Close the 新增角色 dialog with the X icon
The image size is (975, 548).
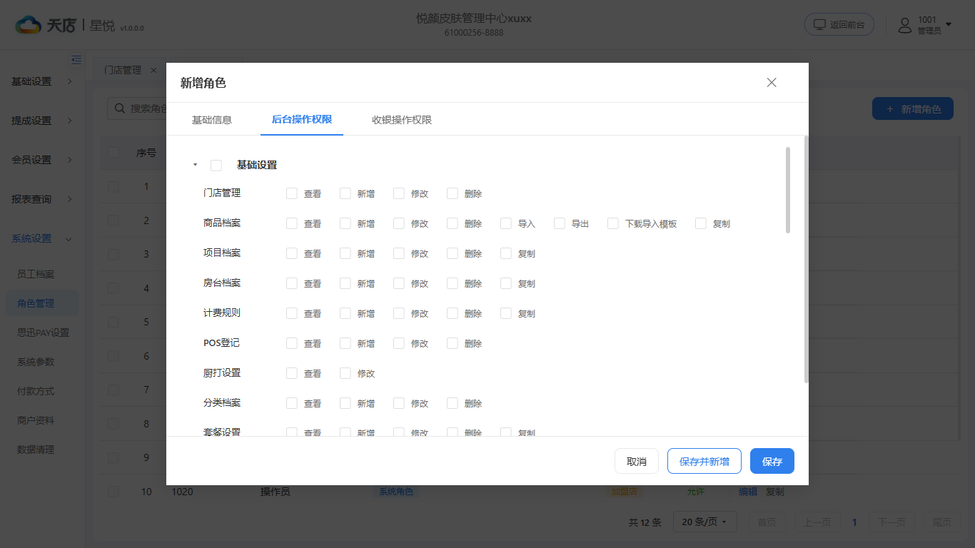[x=772, y=83]
